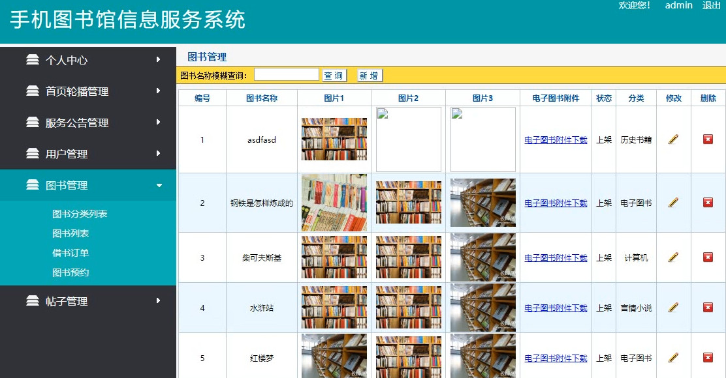
Task: Delete 红楼梦 via the red X icon
Action: coord(708,357)
